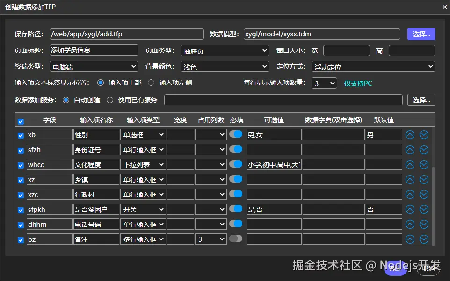
Task: Click default value field containing 否
Action: click(384, 210)
